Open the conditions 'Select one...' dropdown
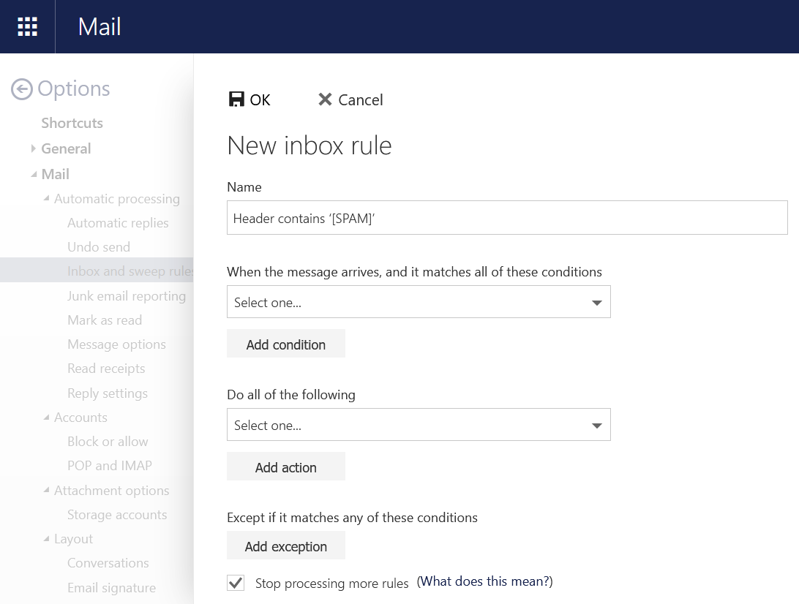 (419, 302)
